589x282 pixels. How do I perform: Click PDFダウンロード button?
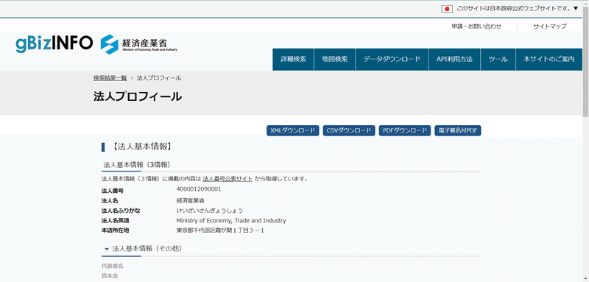(405, 130)
